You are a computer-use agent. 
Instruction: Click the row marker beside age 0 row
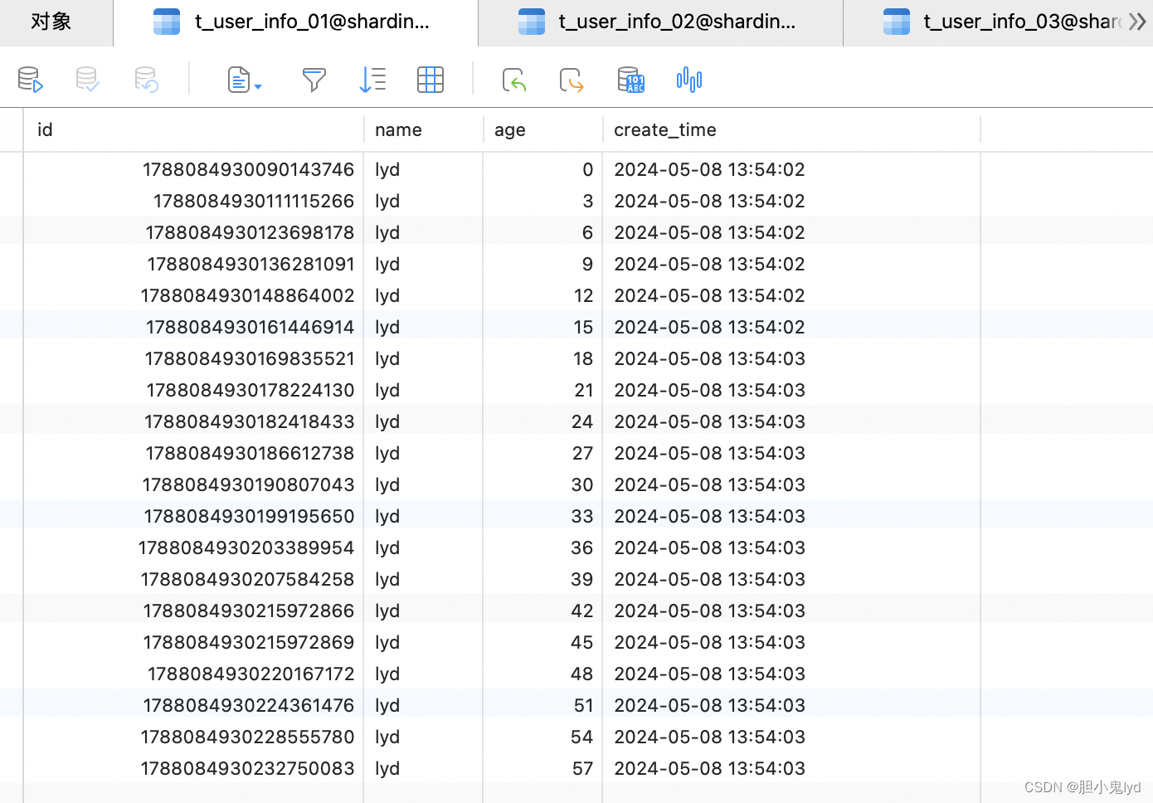(x=12, y=169)
